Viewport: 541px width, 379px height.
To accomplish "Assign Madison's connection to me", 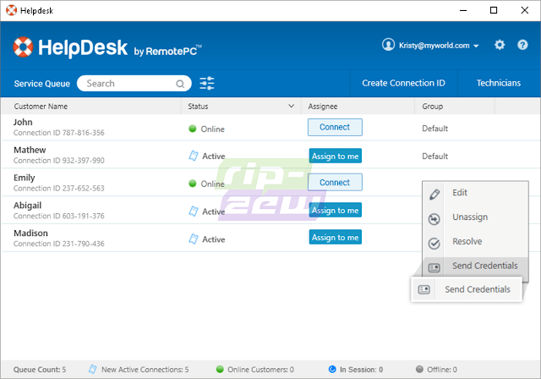I will [x=335, y=238].
